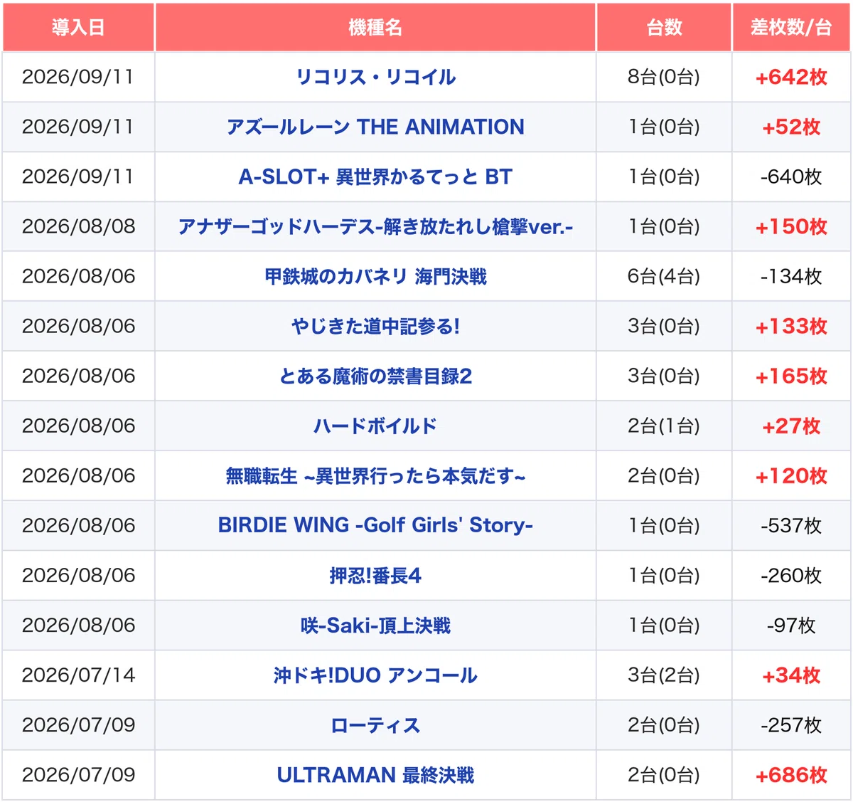Image resolution: width=853 pixels, height=802 pixels.
Task: Select the -134枚 value
Action: click(x=791, y=276)
